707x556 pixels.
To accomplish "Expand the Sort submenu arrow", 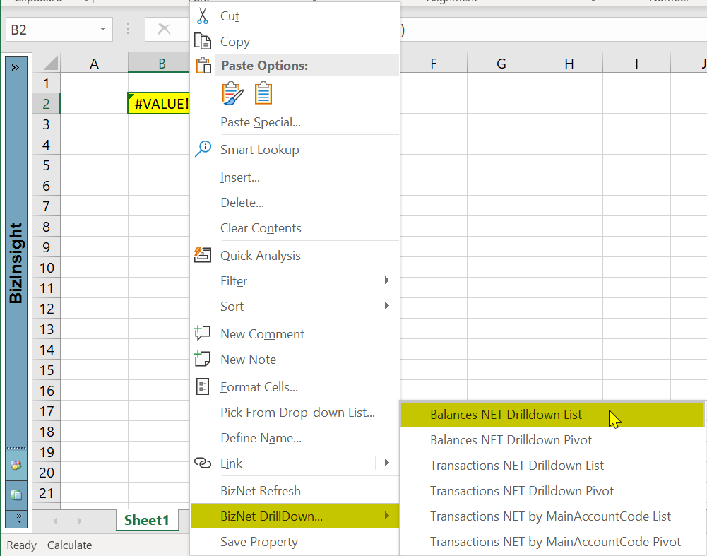I will point(386,306).
